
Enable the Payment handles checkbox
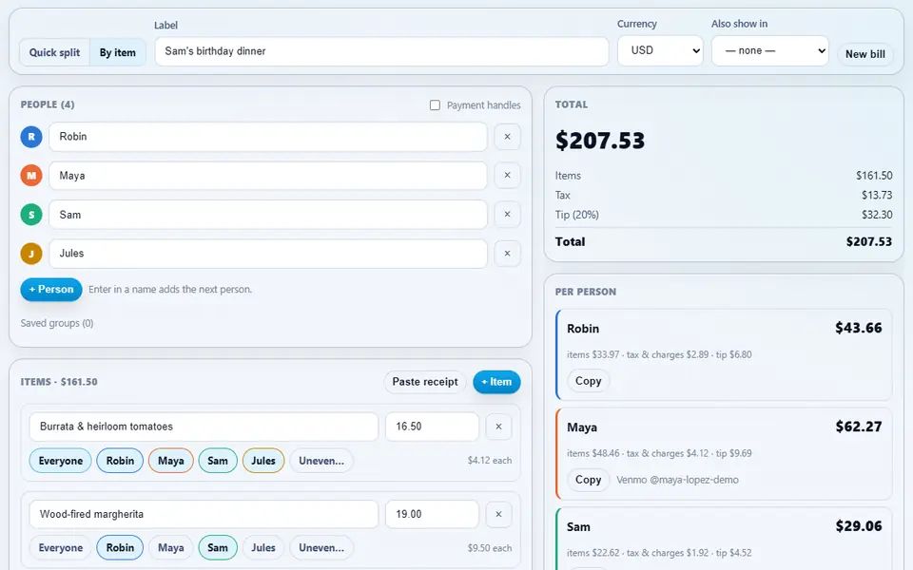click(435, 105)
